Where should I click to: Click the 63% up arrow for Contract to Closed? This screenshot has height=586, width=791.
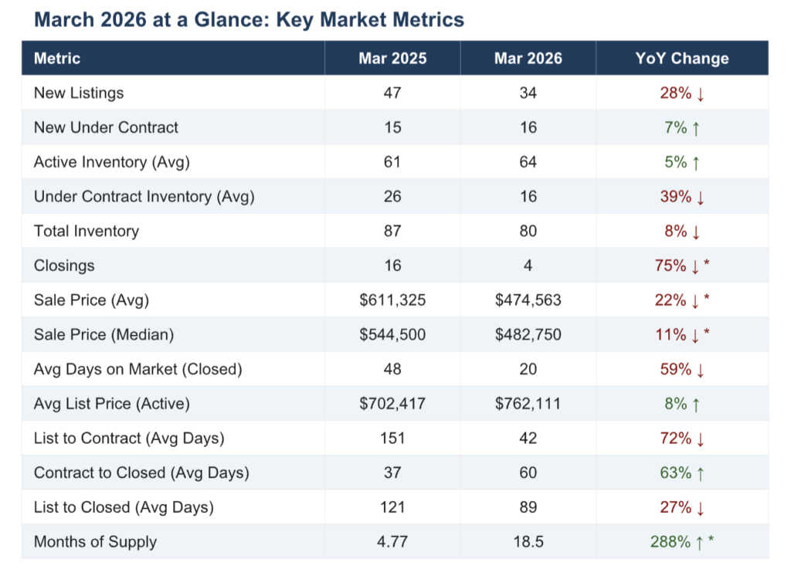[701, 473]
